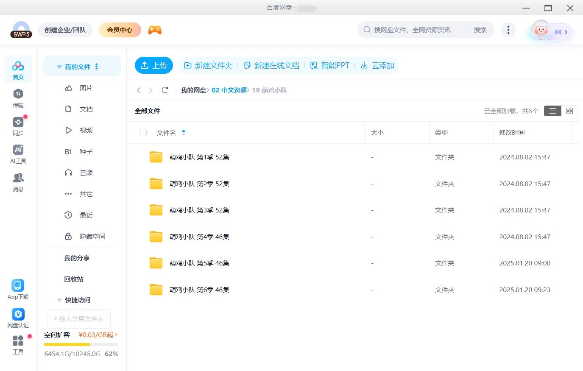Open the three-dot more options menu
583x371 pixels.
coord(508,30)
